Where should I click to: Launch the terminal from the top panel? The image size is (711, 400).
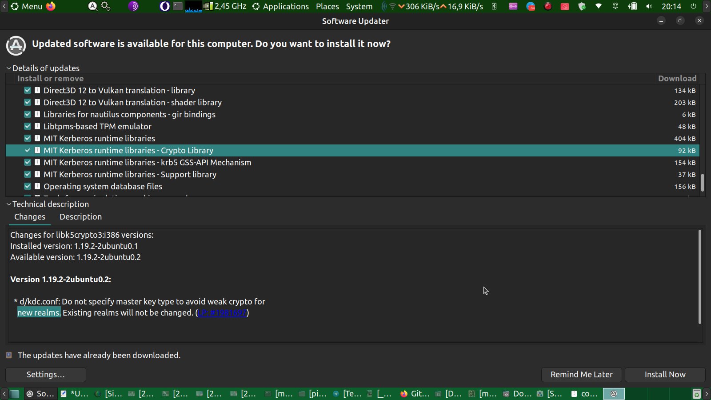coord(177,6)
